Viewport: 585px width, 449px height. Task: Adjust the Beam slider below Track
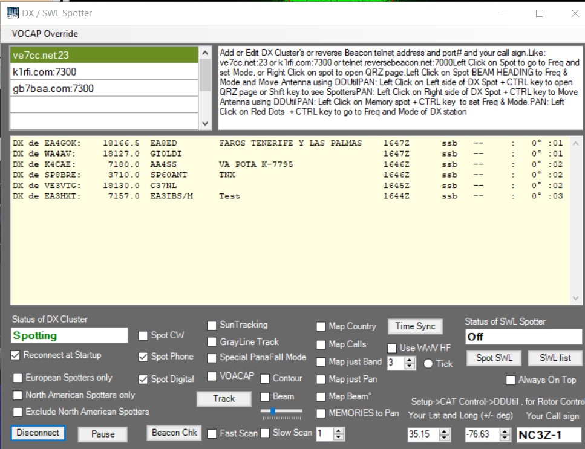(x=274, y=411)
